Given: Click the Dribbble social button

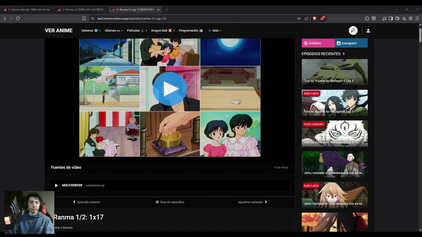Looking at the screenshot, I should click(318, 43).
